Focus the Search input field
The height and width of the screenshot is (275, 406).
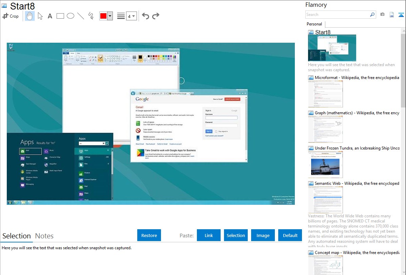click(338, 15)
